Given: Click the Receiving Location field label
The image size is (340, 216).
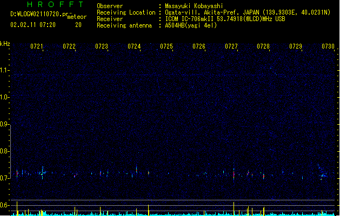Looking at the screenshot, I should click(126, 12).
